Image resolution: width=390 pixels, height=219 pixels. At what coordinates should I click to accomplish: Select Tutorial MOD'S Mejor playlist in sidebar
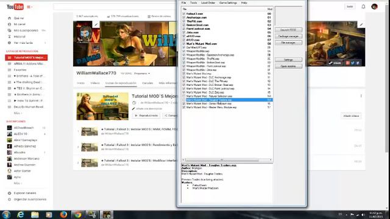[x=26, y=58]
